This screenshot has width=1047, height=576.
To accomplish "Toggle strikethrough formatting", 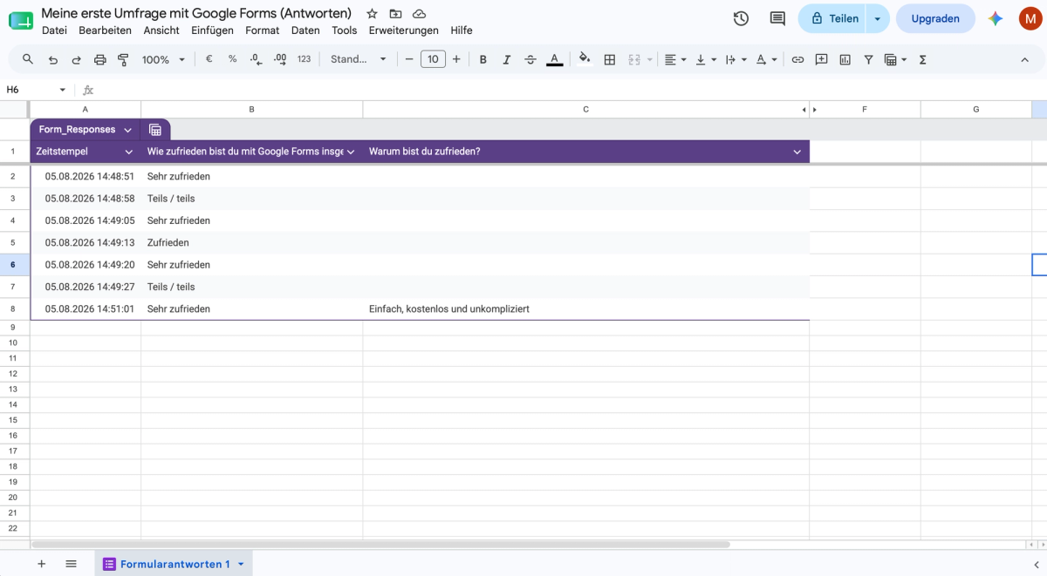I will (530, 59).
